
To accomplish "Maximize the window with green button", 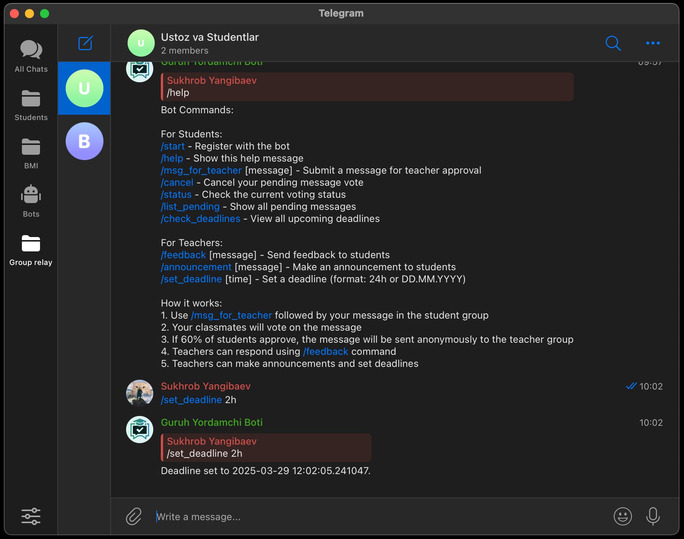I will [45, 14].
